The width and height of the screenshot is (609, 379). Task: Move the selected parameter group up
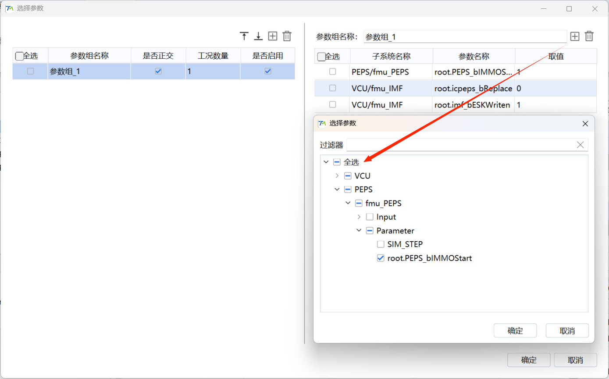pos(244,36)
